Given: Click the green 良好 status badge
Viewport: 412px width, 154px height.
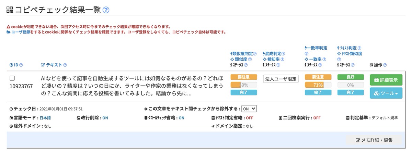Looking at the screenshot, I should point(350,77).
